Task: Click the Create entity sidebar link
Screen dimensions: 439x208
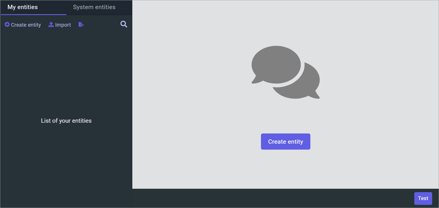Action: [26, 25]
